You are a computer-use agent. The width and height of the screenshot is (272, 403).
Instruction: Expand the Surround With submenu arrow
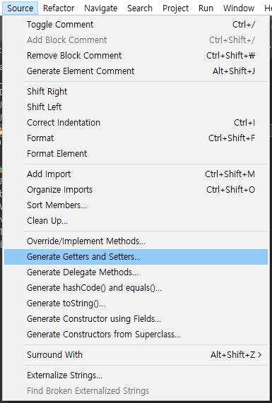(x=260, y=355)
